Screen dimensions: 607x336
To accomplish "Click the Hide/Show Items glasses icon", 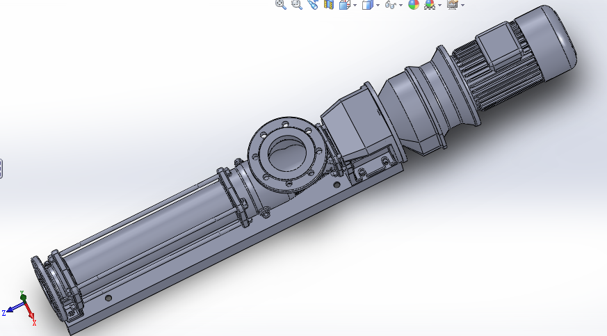I will pos(391,5).
